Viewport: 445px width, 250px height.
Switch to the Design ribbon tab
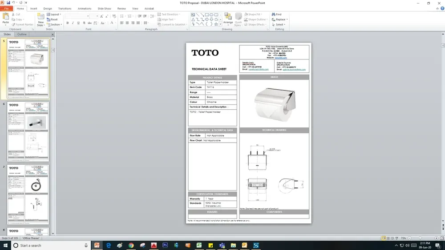tap(48, 8)
